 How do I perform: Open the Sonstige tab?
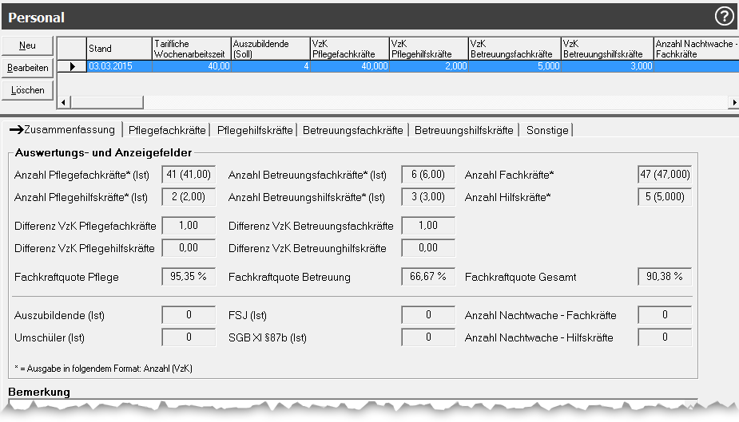coord(547,130)
